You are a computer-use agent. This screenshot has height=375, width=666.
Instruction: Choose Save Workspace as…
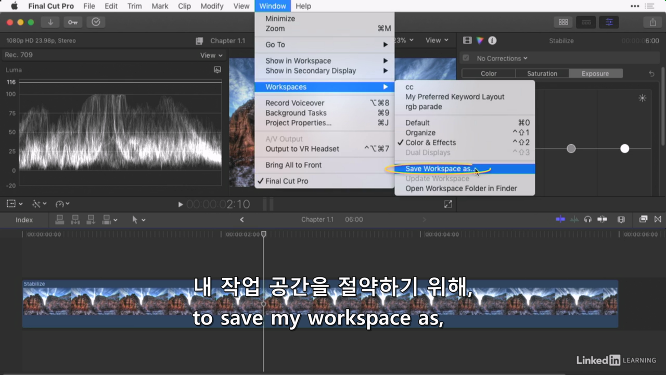click(x=465, y=169)
